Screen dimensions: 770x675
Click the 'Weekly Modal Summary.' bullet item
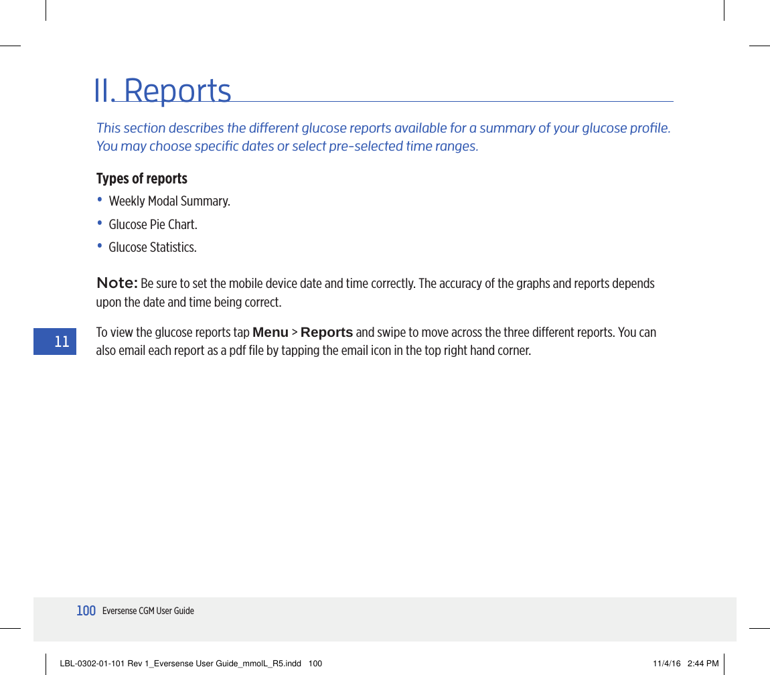tap(169, 202)
